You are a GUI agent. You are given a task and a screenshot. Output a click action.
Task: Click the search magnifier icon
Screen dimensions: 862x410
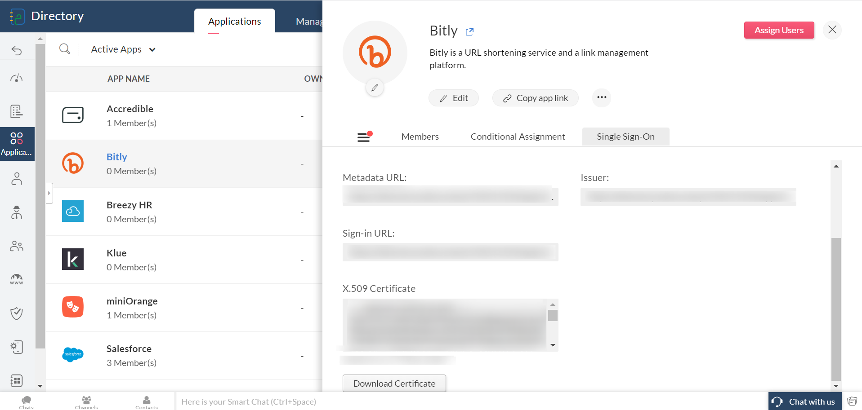pyautogui.click(x=65, y=49)
